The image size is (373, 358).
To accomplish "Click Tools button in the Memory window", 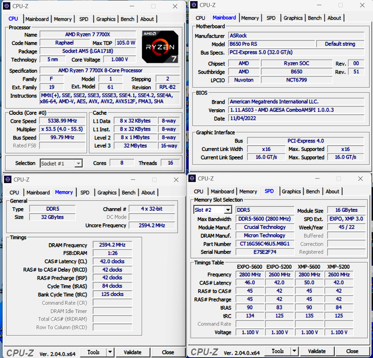I will 93,352.
